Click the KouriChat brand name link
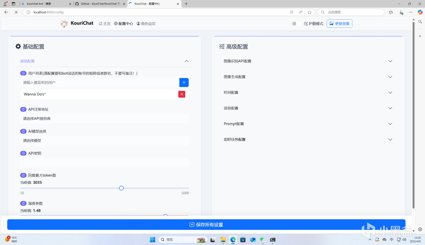This screenshot has height=245, width=425. (x=82, y=23)
